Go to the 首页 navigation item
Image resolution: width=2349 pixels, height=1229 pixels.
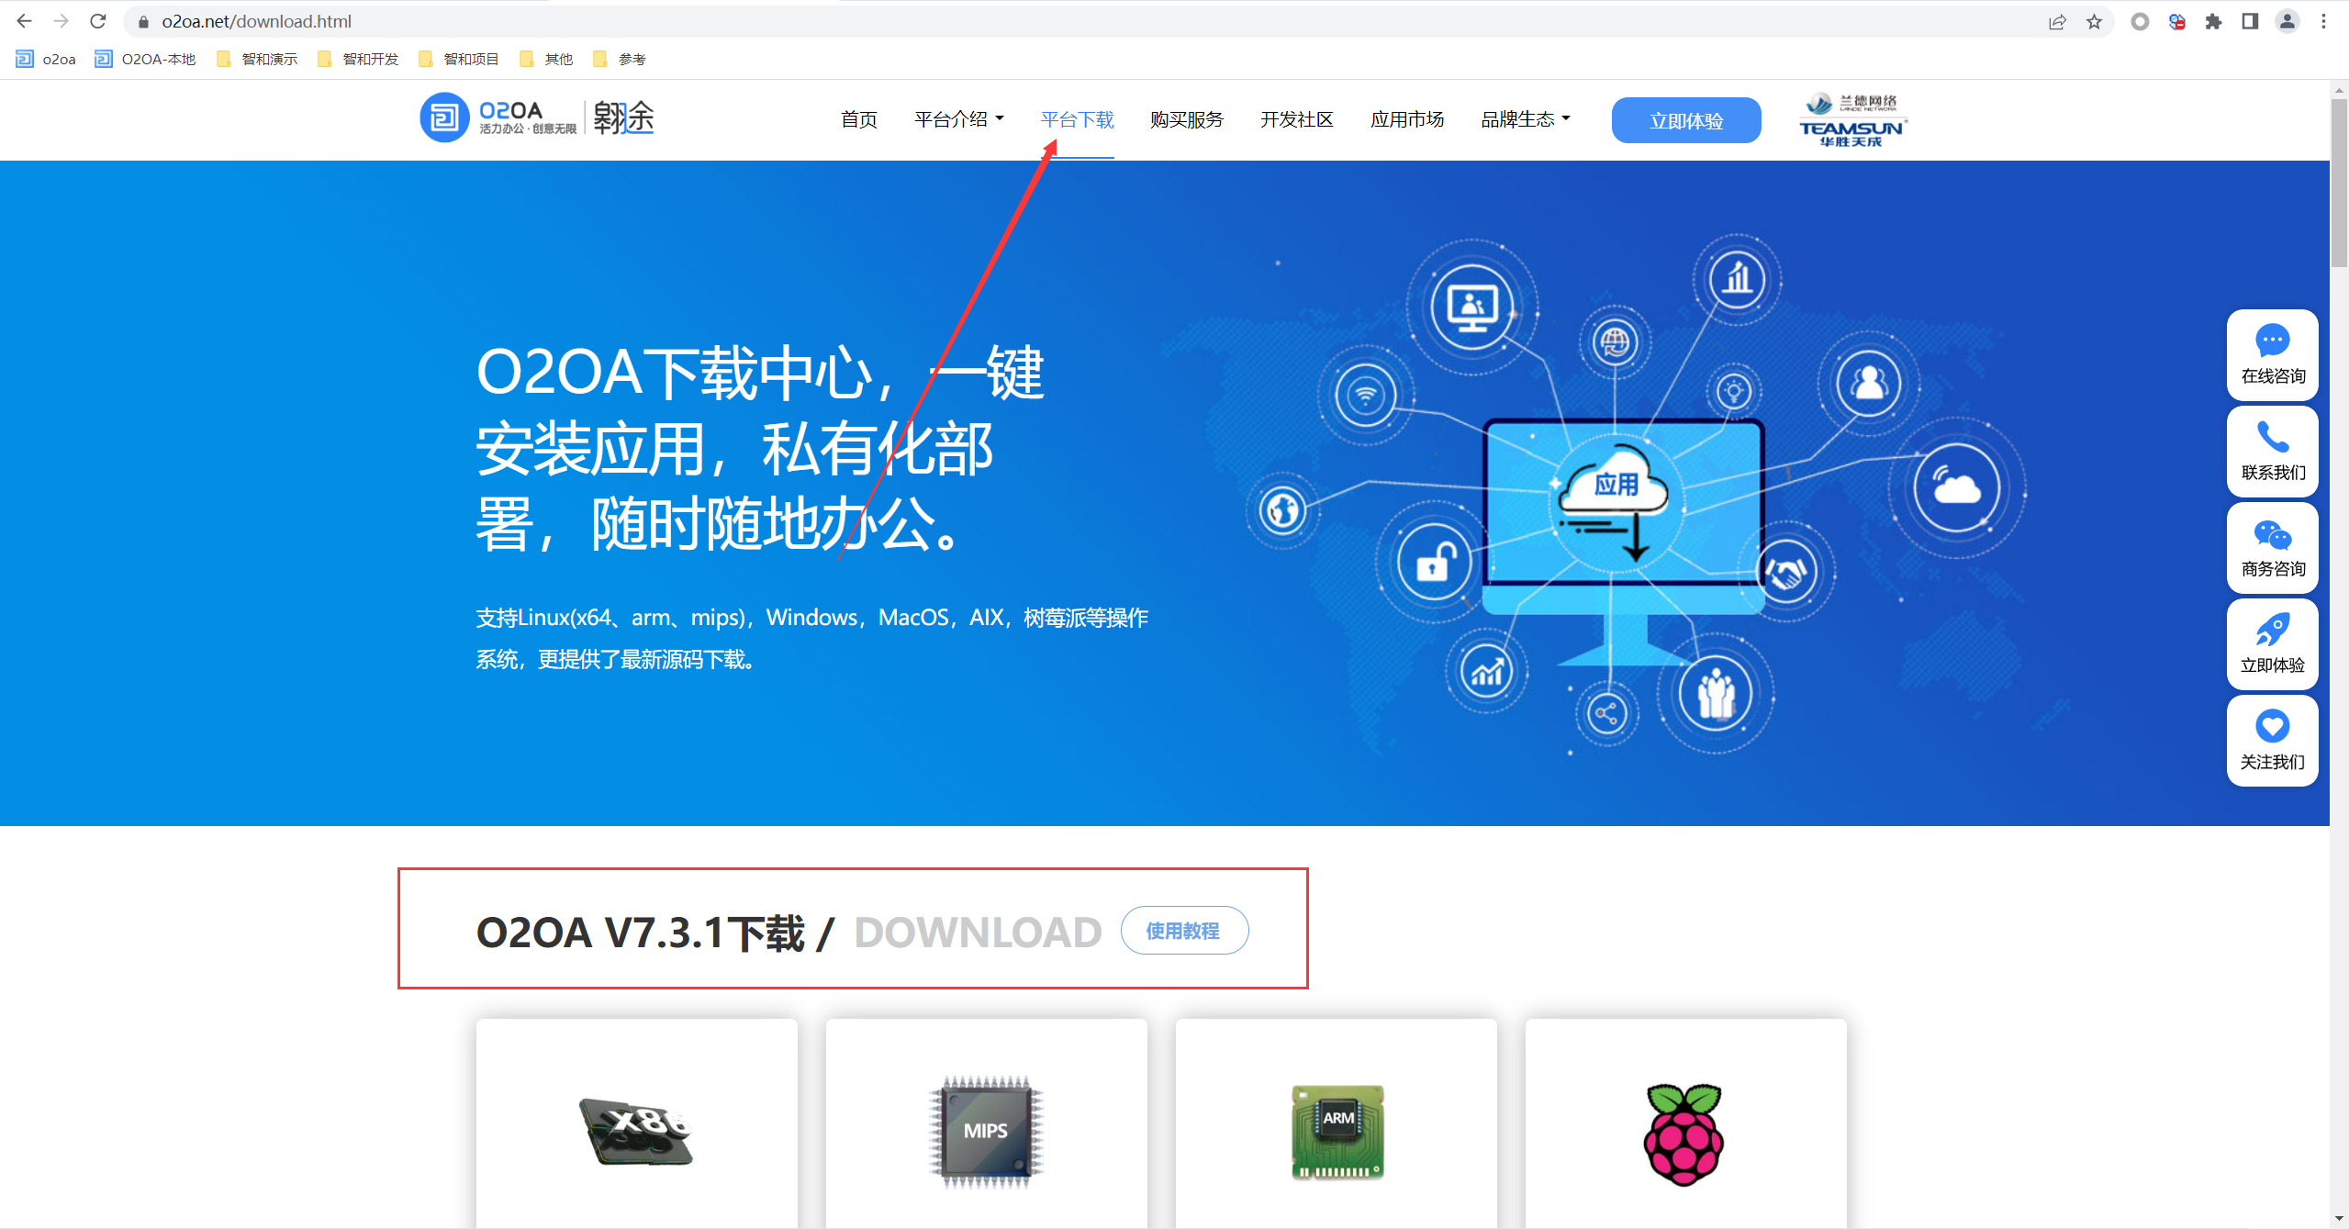tap(858, 119)
